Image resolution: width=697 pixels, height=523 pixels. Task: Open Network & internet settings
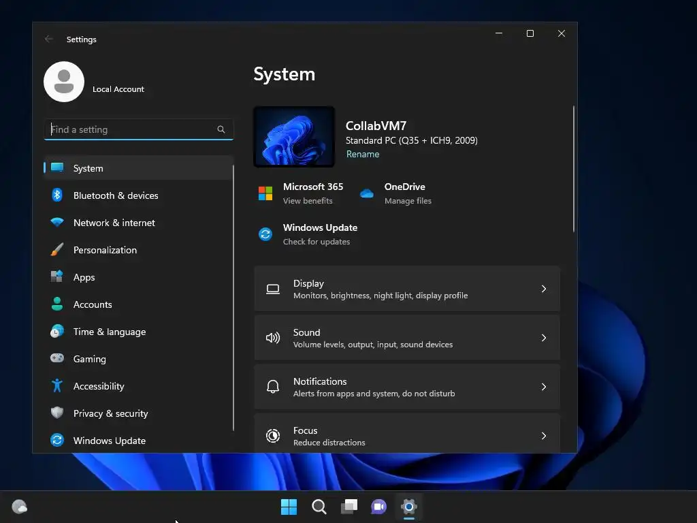tap(138, 223)
